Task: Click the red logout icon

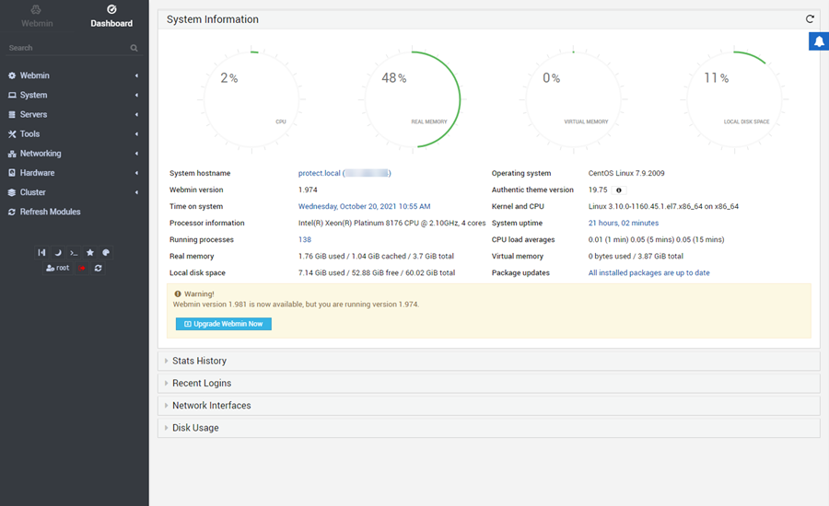Action: pos(83,268)
